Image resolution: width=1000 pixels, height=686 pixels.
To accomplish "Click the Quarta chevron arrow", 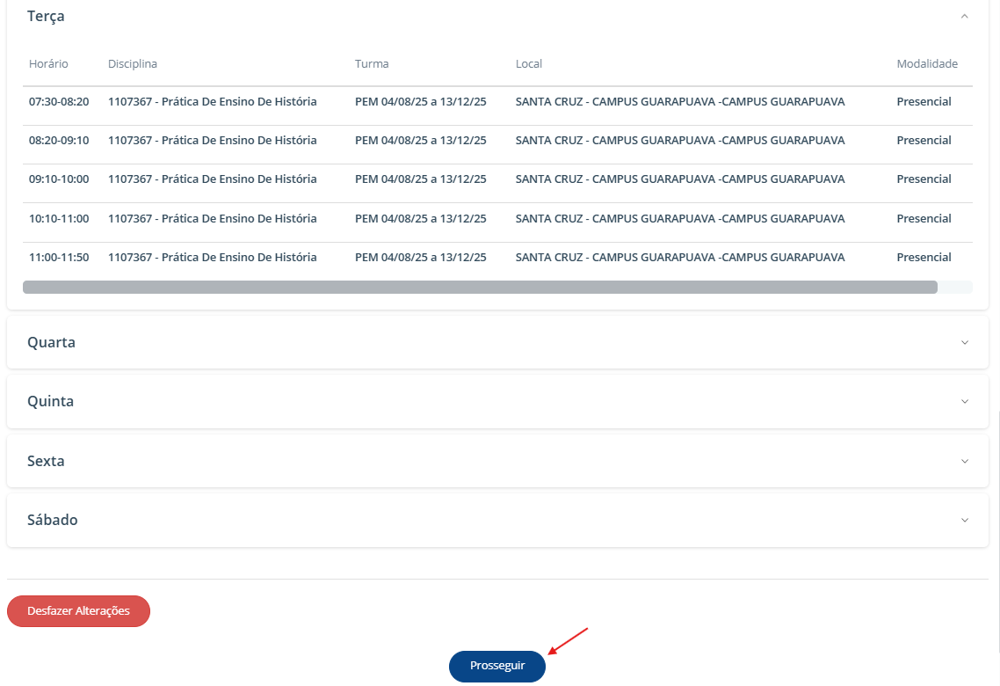I will pos(964,342).
